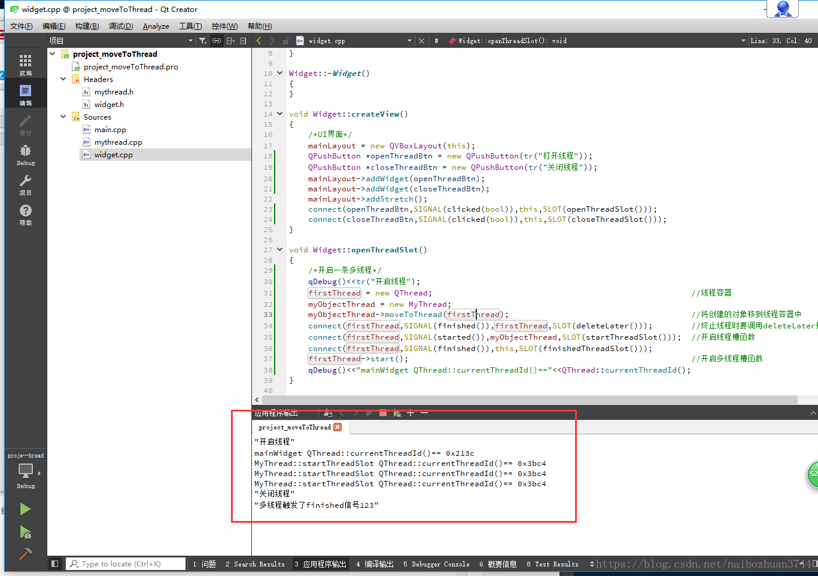
Task: Open mythread.cpp in project tree
Action: pos(118,142)
